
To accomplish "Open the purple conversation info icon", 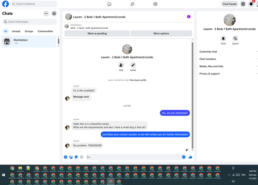I will coord(189,16).
